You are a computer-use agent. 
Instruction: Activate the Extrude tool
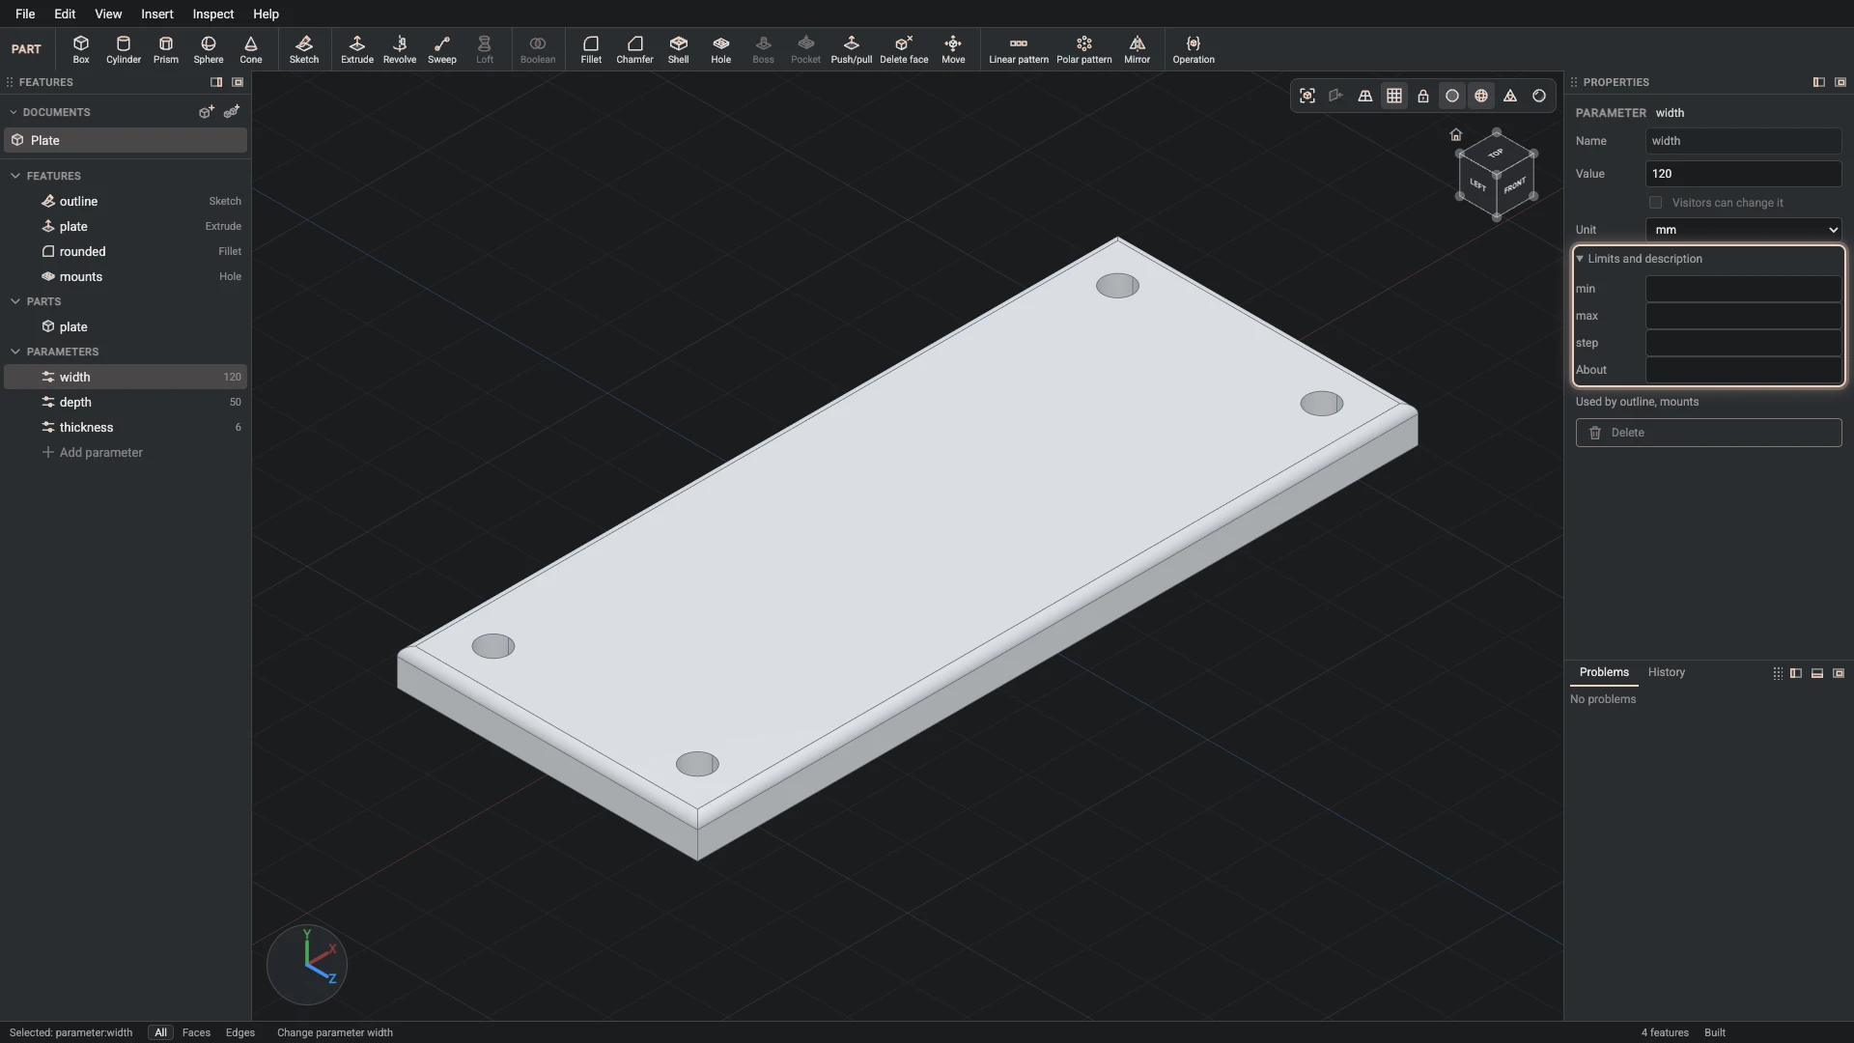coord(357,49)
